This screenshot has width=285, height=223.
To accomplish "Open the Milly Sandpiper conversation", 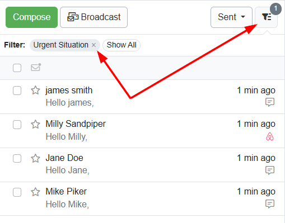I will 142,131.
